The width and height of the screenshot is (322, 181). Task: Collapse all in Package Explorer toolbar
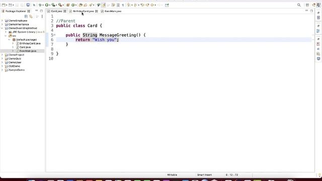[x=26, y=17]
